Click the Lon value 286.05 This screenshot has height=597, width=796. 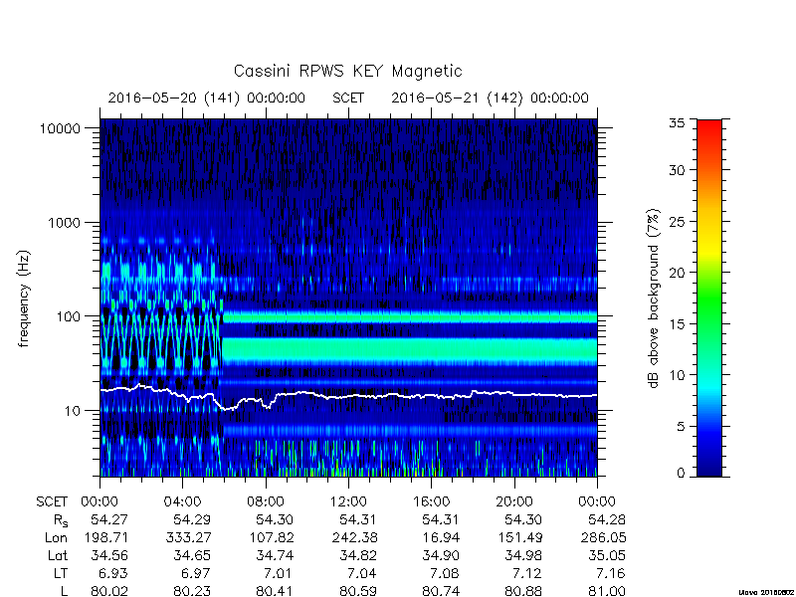(603, 537)
